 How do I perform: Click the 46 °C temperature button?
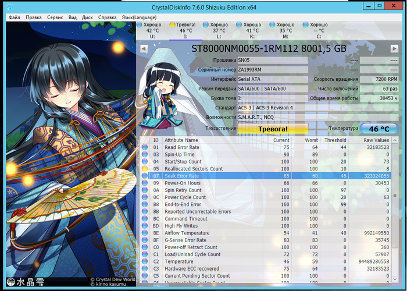[x=379, y=128]
